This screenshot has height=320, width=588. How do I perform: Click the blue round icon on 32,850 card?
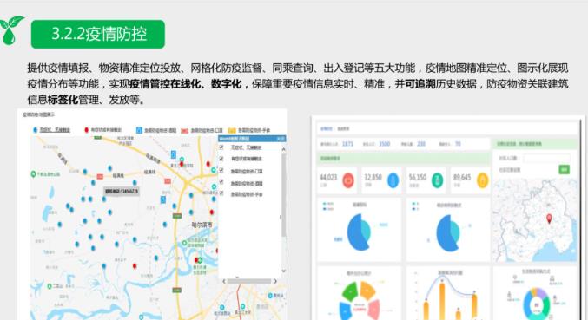point(393,180)
